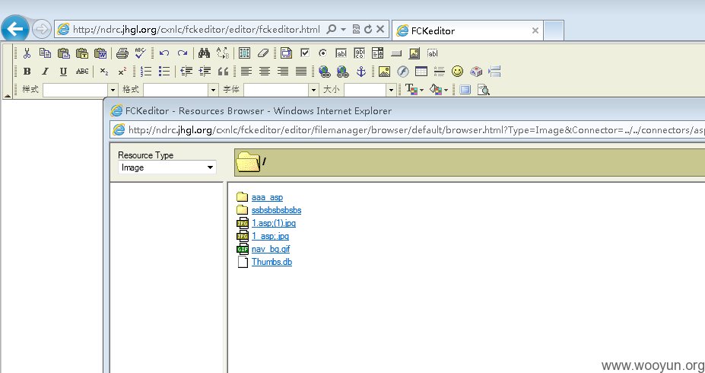Click the Replace icon
The image size is (705, 373).
223,53
